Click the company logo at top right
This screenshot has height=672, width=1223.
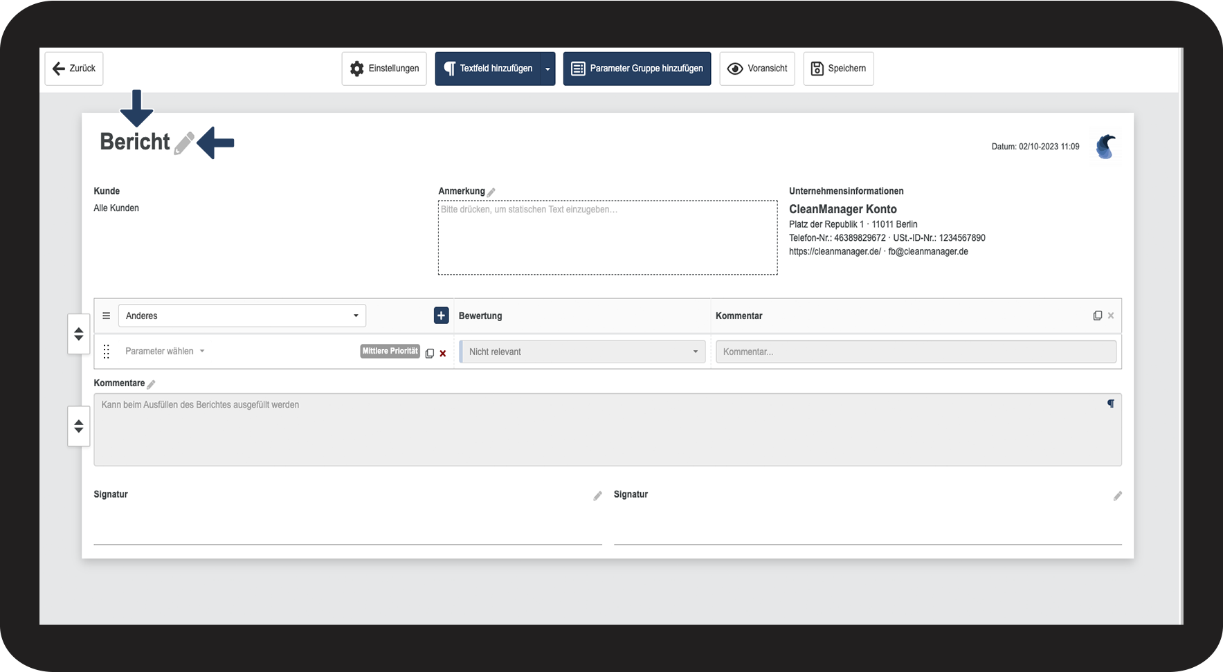coord(1106,147)
